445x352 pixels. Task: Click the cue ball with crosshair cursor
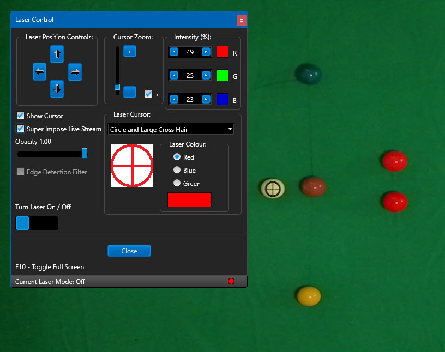coord(273,189)
